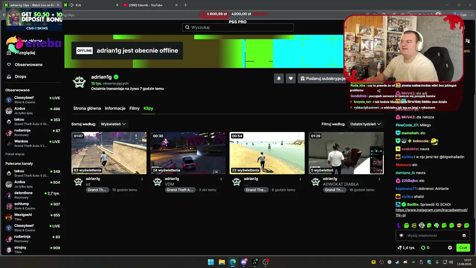Image resolution: width=476 pixels, height=268 pixels.
Task: Play the 00:30 VDM clip thumbnail
Action: point(188,153)
